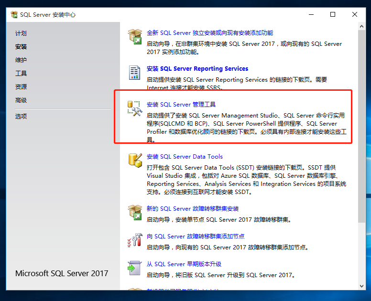
Task: Click the text 启动向导，在非群集环境中安装
Action: click(x=244, y=48)
